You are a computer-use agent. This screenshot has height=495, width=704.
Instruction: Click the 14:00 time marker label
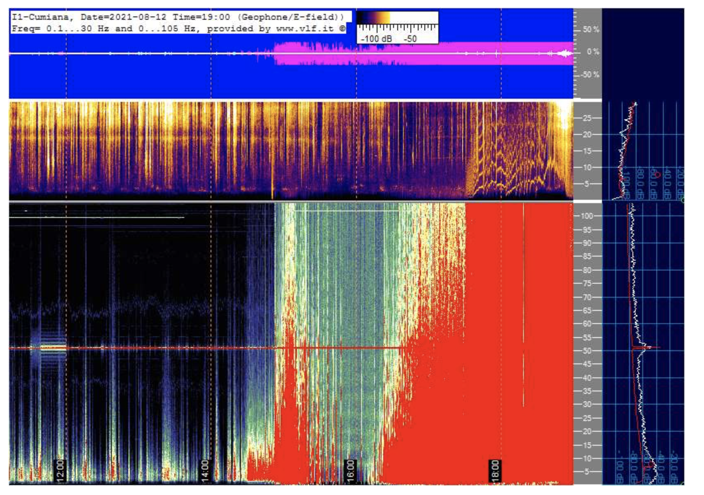coord(205,470)
